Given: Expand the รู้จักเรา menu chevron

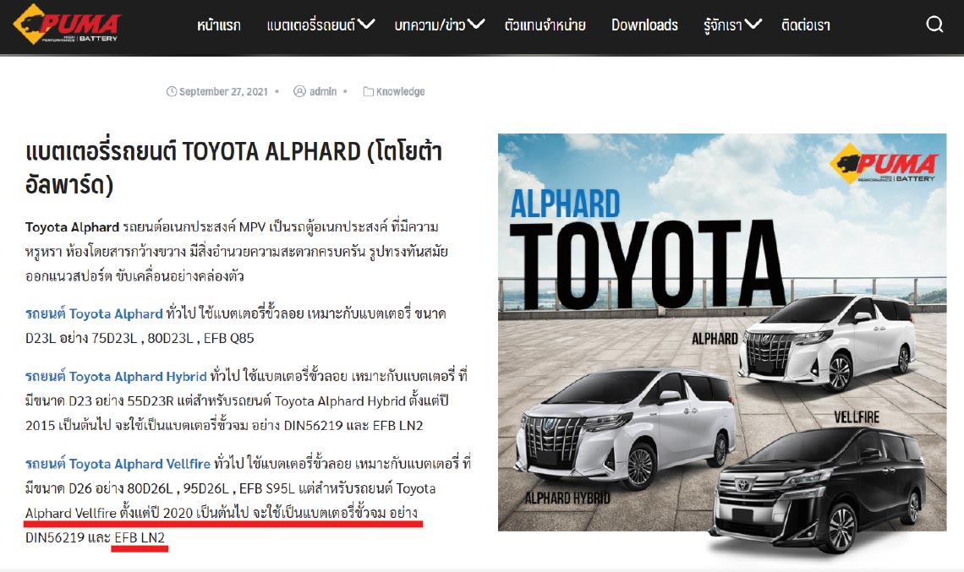Looking at the screenshot, I should click(x=753, y=25).
